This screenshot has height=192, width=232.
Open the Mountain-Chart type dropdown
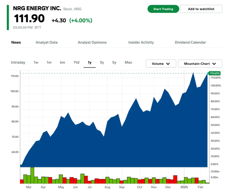point(200,64)
